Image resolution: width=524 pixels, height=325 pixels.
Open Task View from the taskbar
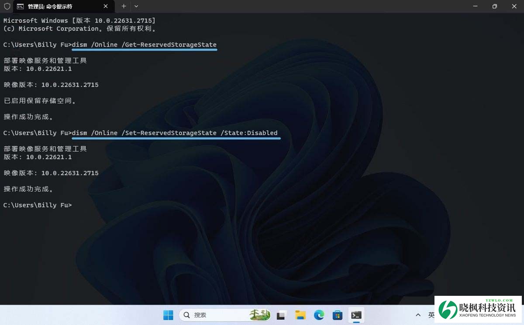(282, 315)
